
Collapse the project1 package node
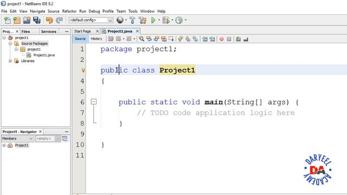coord(16,49)
